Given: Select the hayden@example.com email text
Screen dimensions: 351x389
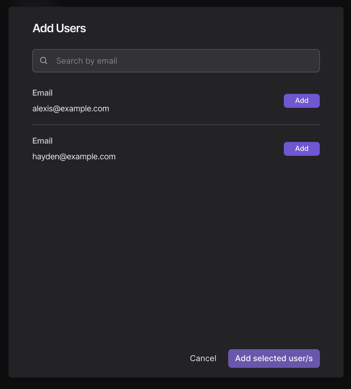Looking at the screenshot, I should [74, 157].
